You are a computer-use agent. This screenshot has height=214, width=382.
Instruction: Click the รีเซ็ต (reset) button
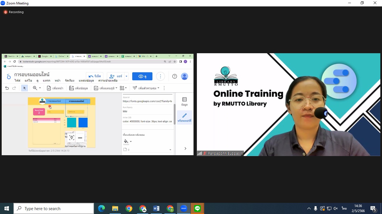(x=95, y=76)
